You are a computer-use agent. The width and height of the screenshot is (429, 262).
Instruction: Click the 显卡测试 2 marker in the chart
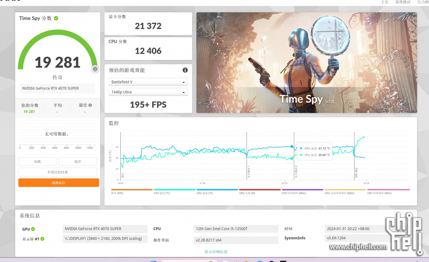point(296,171)
